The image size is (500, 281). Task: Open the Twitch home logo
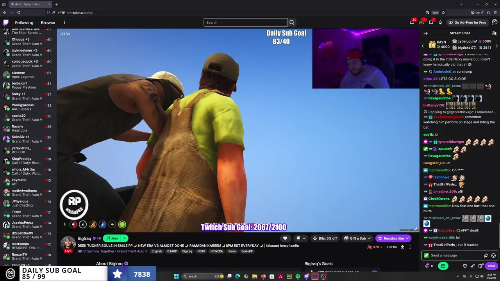point(5,23)
